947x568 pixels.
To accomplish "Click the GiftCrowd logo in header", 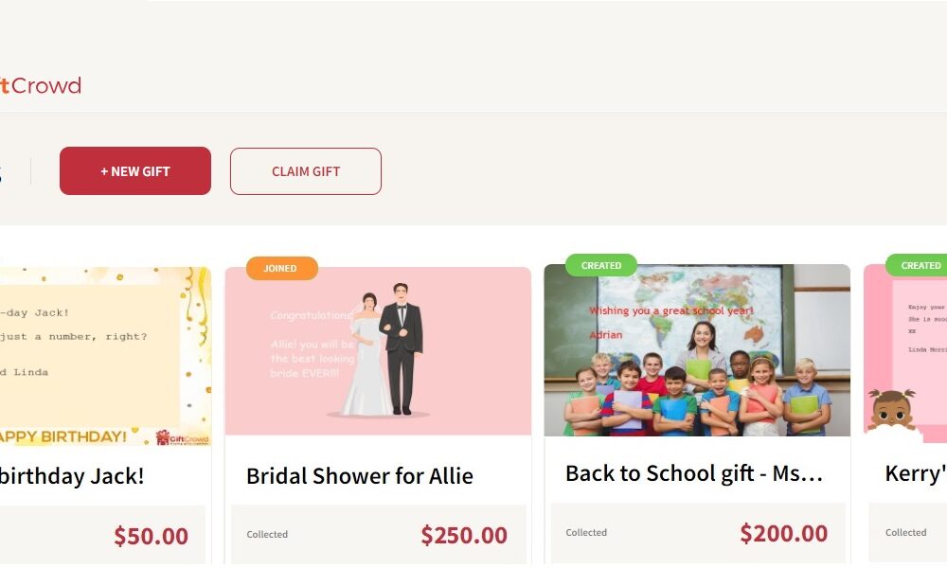I will coord(41,86).
